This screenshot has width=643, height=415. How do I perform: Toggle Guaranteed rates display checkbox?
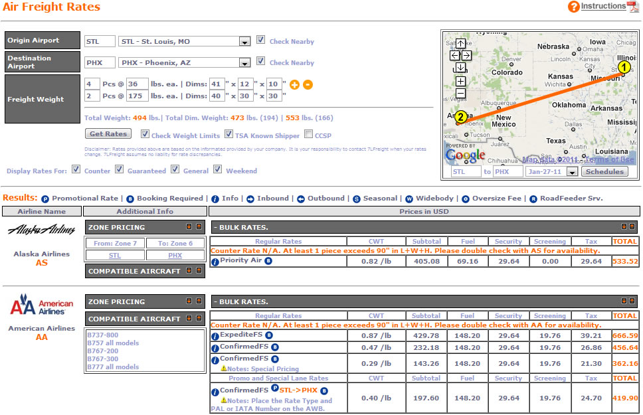pyautogui.click(x=119, y=169)
